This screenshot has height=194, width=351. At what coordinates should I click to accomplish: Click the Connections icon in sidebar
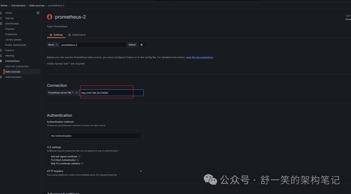[x=1, y=61]
